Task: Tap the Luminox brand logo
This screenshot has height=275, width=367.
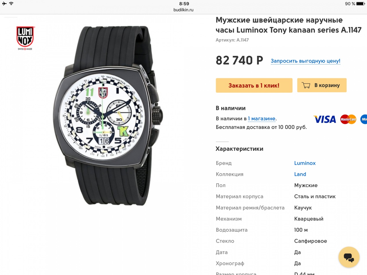Action: click(x=25, y=38)
